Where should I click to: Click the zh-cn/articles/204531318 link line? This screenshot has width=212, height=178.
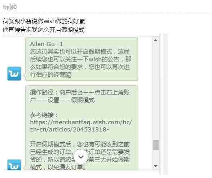tap(69, 130)
